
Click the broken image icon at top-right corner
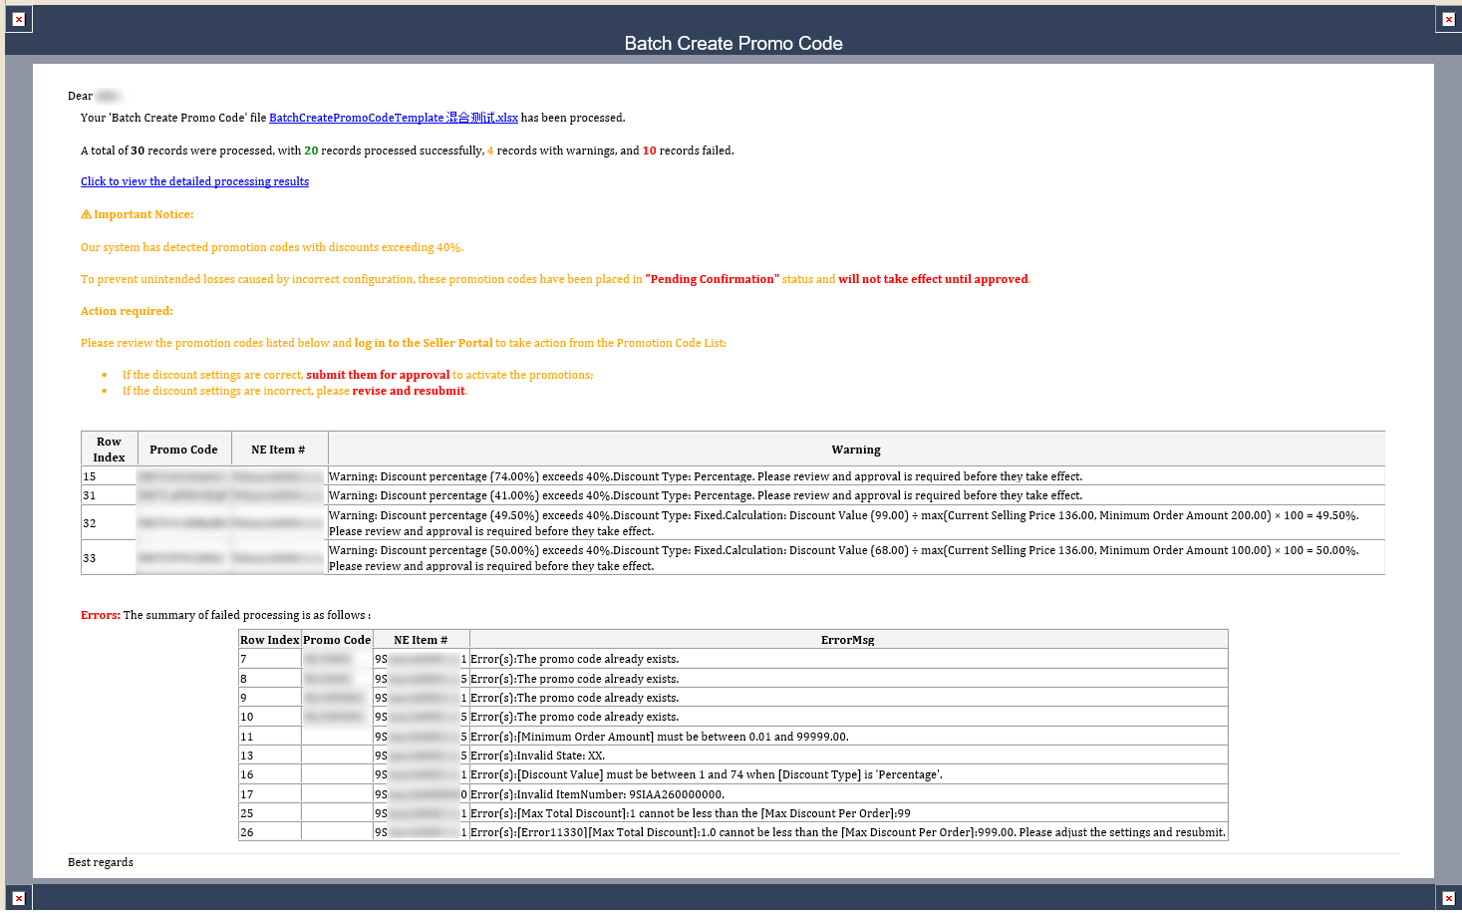pos(1448,19)
